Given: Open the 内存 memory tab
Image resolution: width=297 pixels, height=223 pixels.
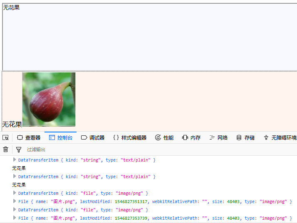Looking at the screenshot, I should [191, 138].
